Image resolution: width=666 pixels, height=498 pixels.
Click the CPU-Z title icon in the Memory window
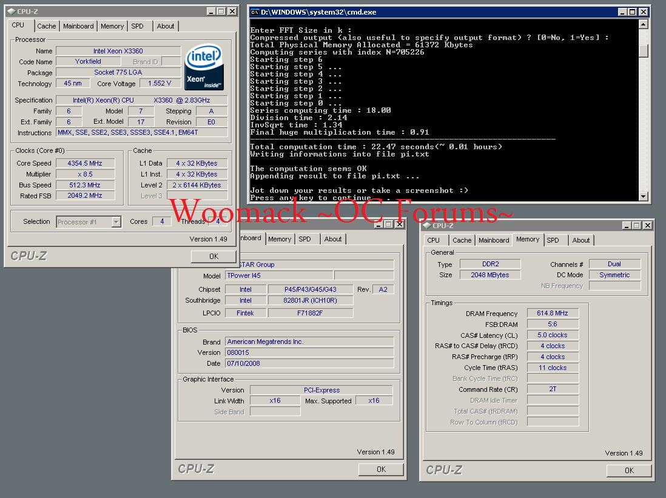point(427,226)
